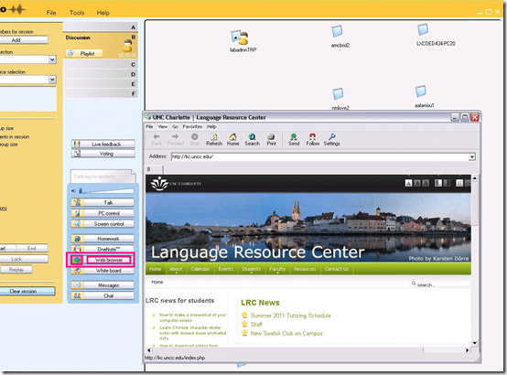Select session F row
This screenshot has height=375, width=507.
[x=101, y=93]
